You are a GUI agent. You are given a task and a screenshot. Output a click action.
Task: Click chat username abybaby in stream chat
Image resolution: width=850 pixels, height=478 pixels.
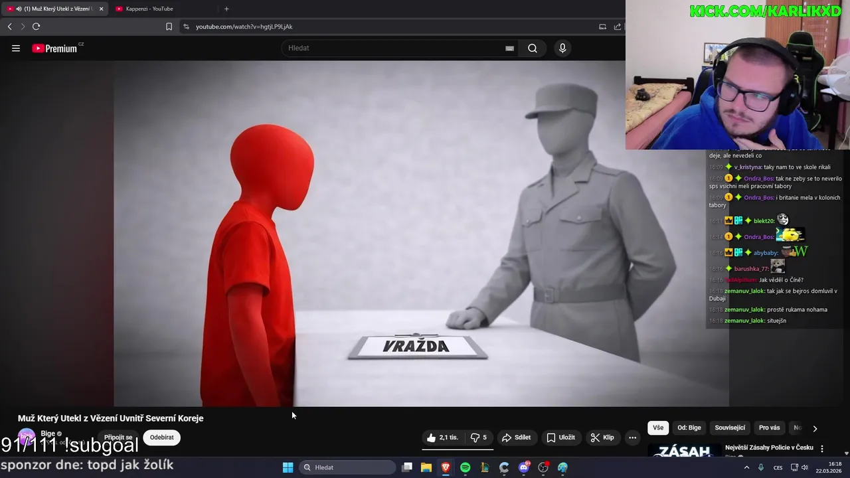point(766,253)
